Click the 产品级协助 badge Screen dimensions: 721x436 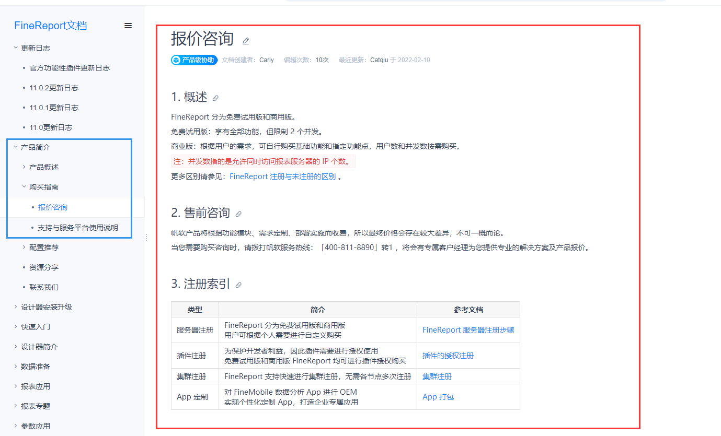194,60
